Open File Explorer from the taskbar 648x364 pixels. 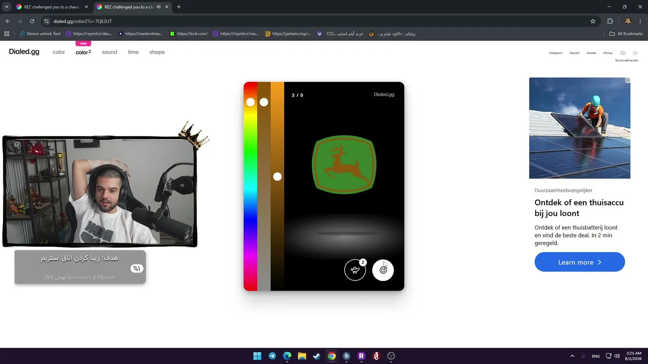pos(302,356)
